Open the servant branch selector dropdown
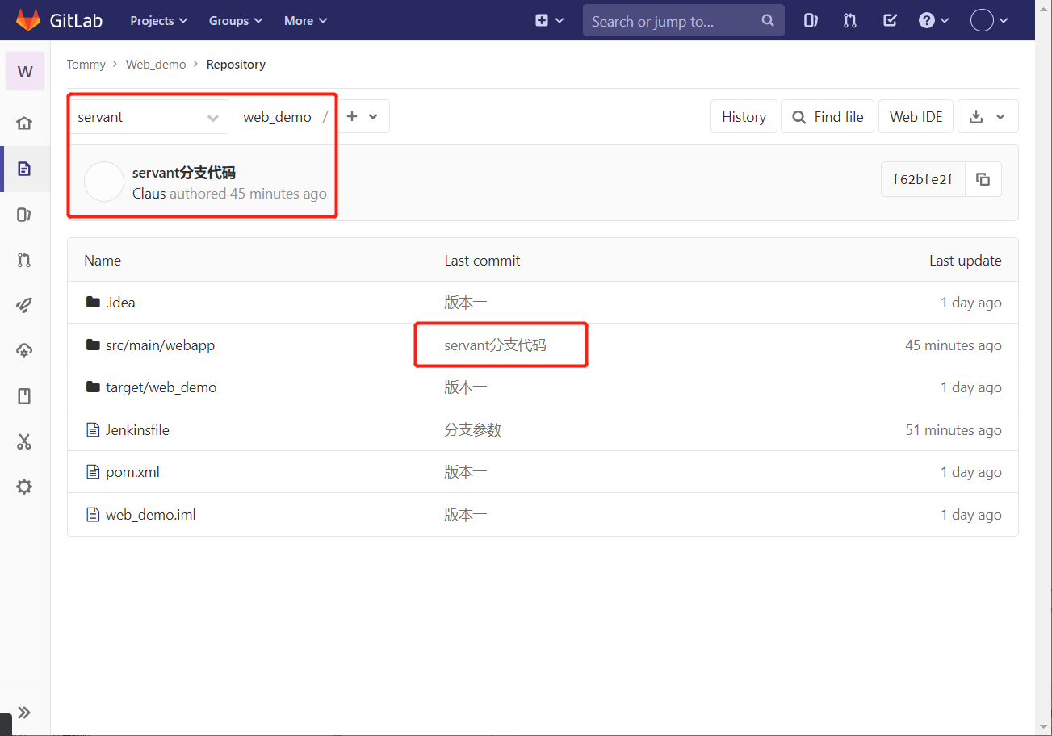 [x=148, y=117]
